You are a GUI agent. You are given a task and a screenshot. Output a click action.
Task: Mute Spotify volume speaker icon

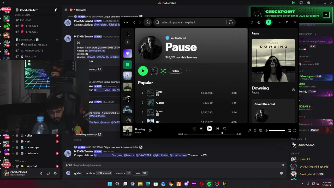click(266, 131)
